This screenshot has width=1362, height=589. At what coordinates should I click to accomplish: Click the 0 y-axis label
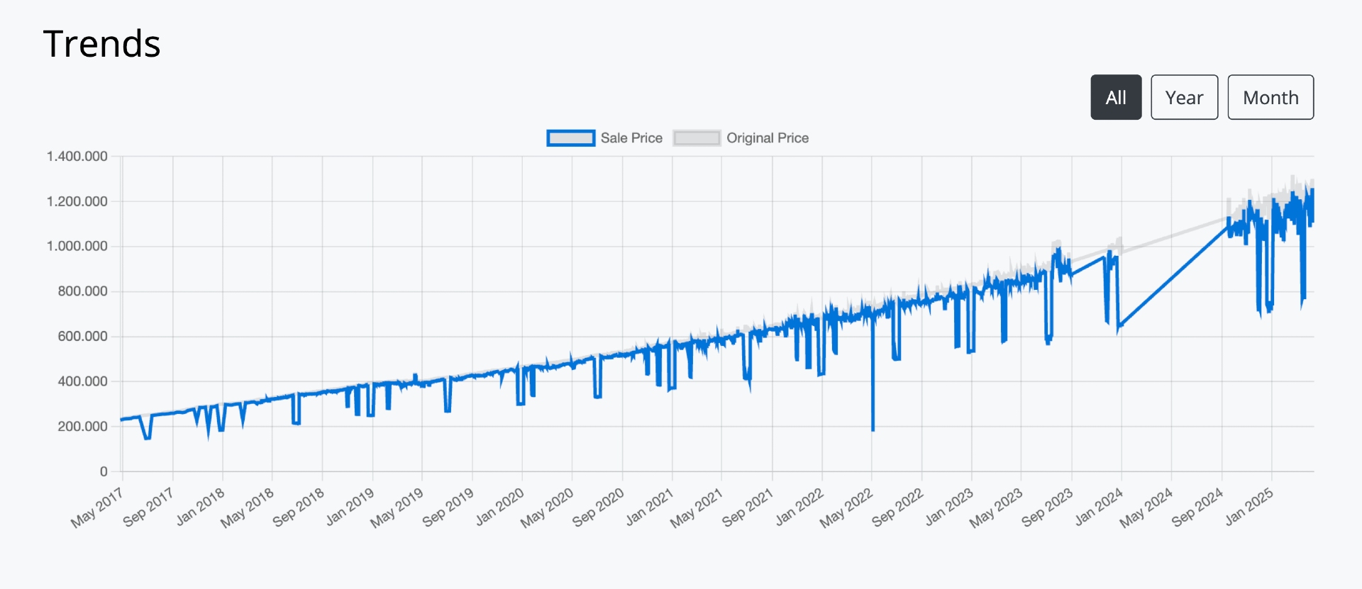[104, 471]
